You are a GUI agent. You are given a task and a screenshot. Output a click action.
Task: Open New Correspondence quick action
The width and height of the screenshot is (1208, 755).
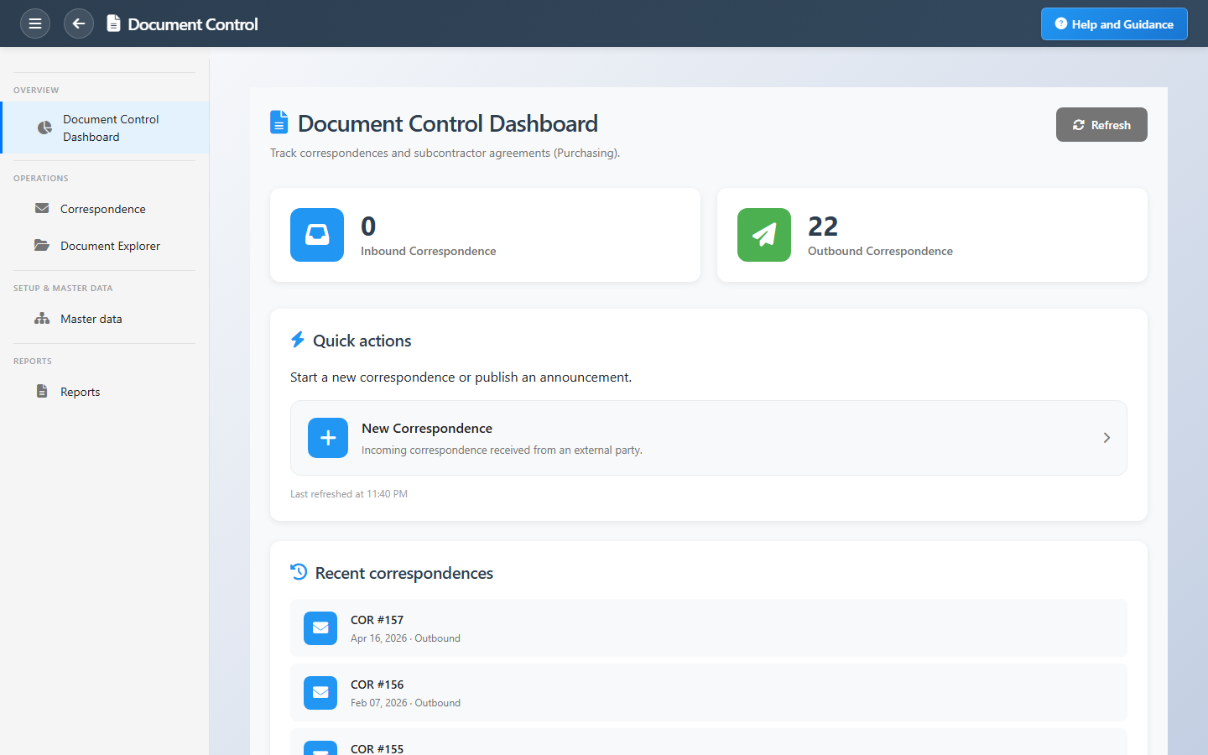[x=709, y=438]
